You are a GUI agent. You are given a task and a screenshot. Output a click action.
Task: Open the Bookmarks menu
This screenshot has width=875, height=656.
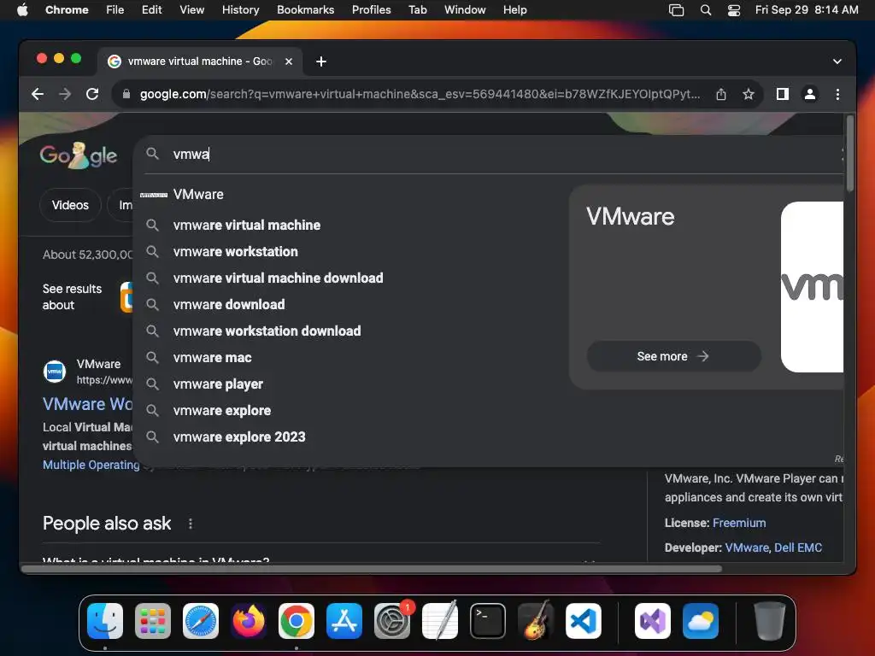click(305, 10)
